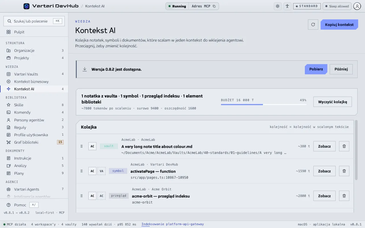This screenshot has height=228, width=365.
Task: Click Zobacz for acme-orbit overview
Action: pyautogui.click(x=325, y=196)
